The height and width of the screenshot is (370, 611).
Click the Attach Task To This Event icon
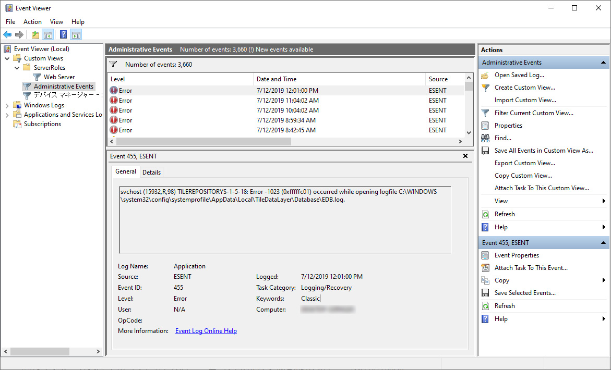[485, 268]
